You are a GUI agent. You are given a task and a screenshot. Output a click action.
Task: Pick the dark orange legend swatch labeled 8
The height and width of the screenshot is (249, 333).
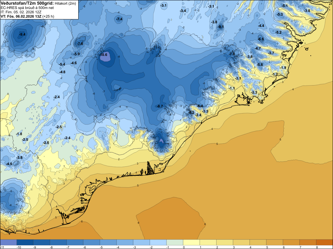(x=324, y=242)
